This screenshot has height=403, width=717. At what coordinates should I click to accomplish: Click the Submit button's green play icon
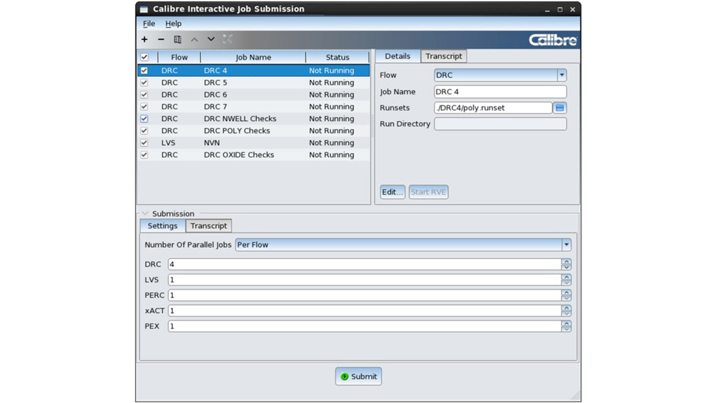coord(345,377)
